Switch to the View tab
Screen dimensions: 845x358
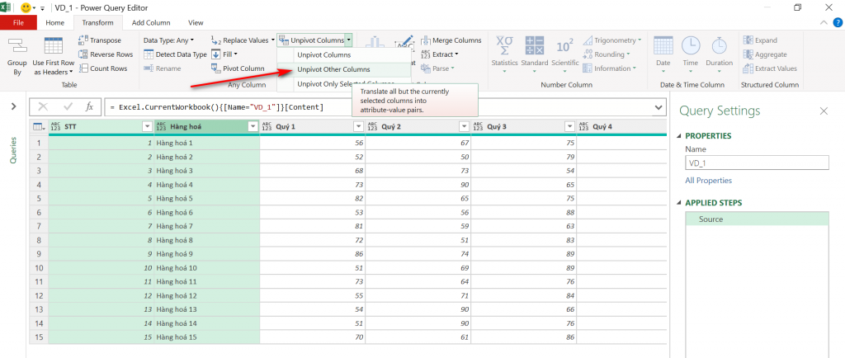[196, 22]
